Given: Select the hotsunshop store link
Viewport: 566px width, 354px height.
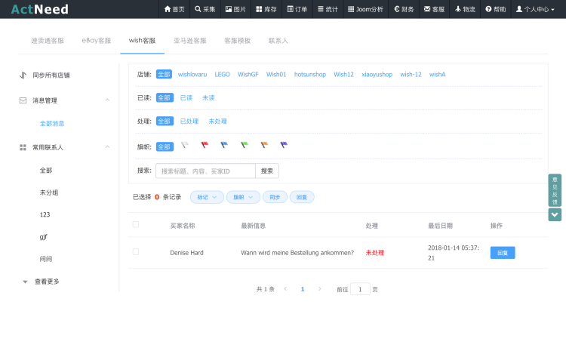Looking at the screenshot, I should pyautogui.click(x=310, y=75).
